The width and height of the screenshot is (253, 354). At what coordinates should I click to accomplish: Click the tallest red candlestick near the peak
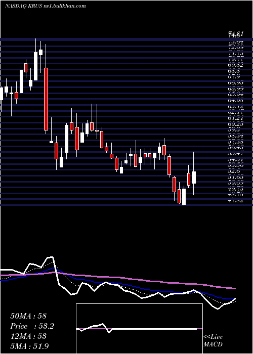pyautogui.click(x=46, y=99)
